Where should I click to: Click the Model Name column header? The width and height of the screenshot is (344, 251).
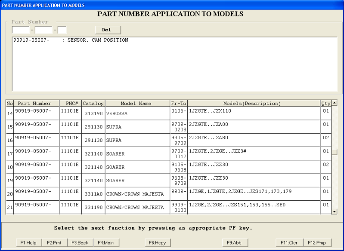[x=137, y=104]
